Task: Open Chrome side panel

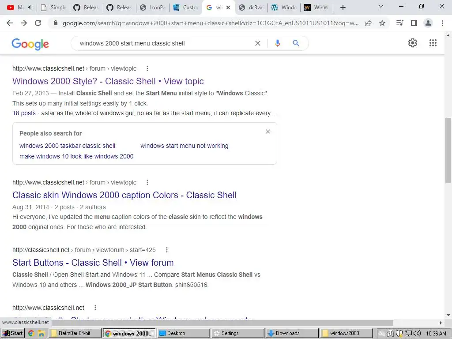Action: pos(414,23)
